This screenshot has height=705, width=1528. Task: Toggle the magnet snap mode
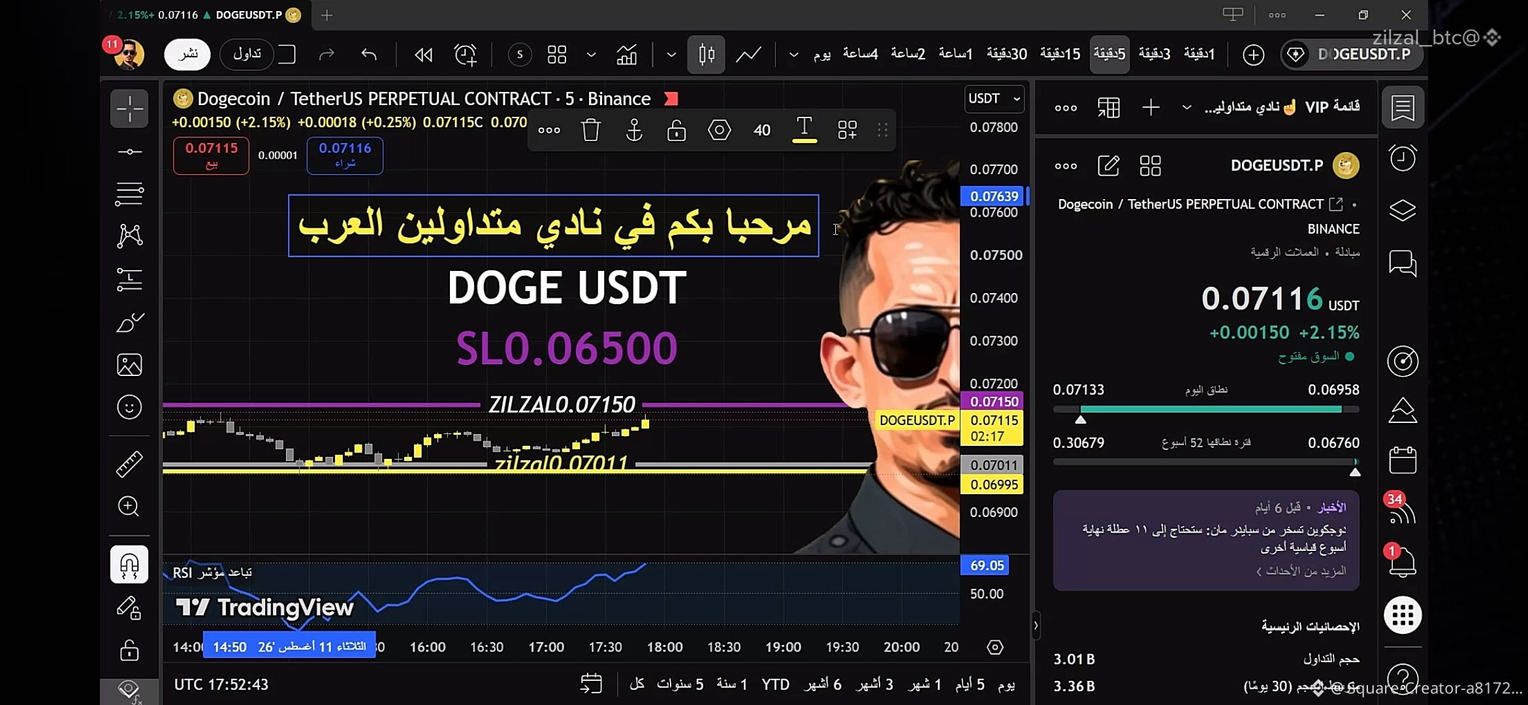129,565
